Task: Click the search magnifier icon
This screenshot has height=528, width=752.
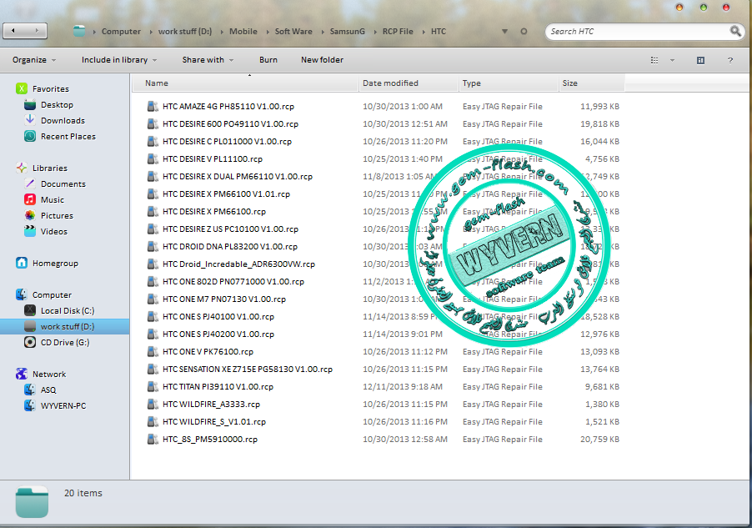Action: [x=735, y=31]
